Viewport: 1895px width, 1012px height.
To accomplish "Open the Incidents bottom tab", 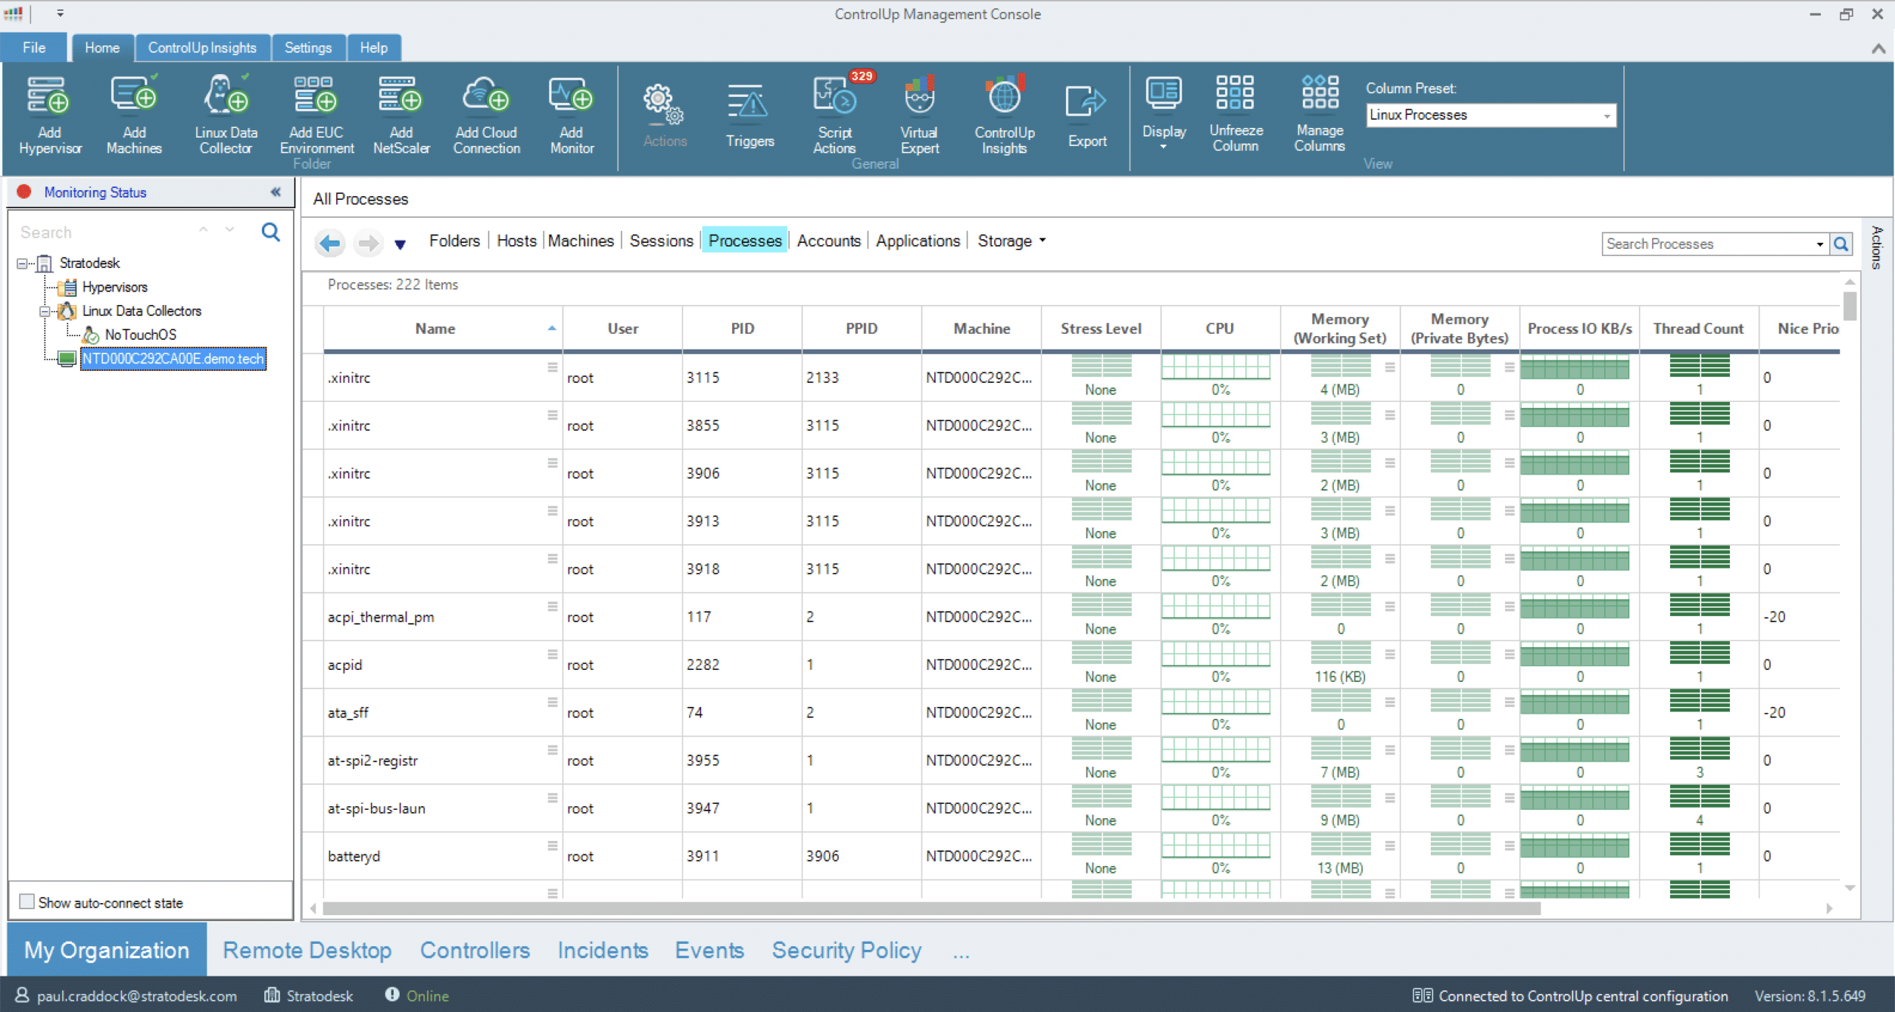I will (x=603, y=950).
